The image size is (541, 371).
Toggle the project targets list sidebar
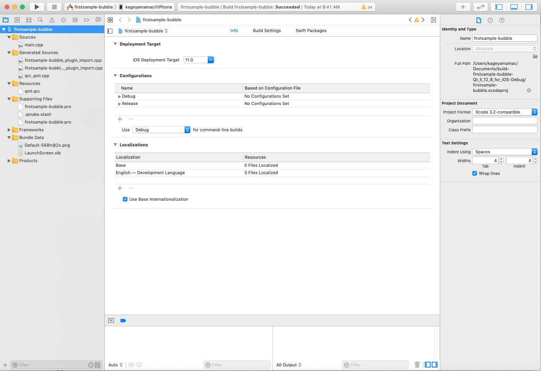(110, 31)
